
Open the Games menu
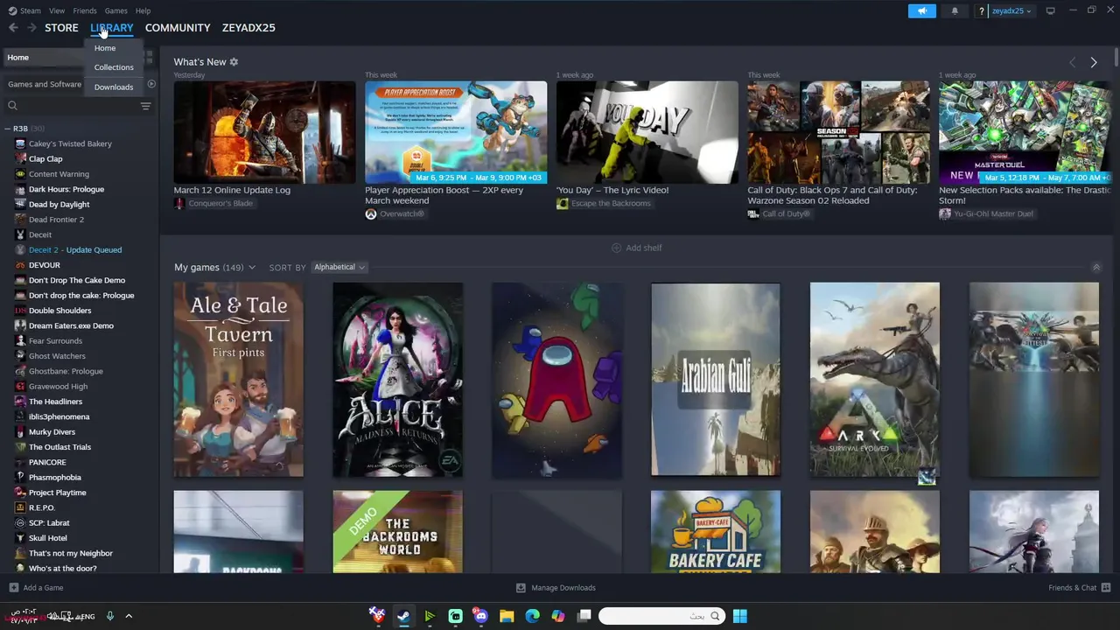coord(116,10)
